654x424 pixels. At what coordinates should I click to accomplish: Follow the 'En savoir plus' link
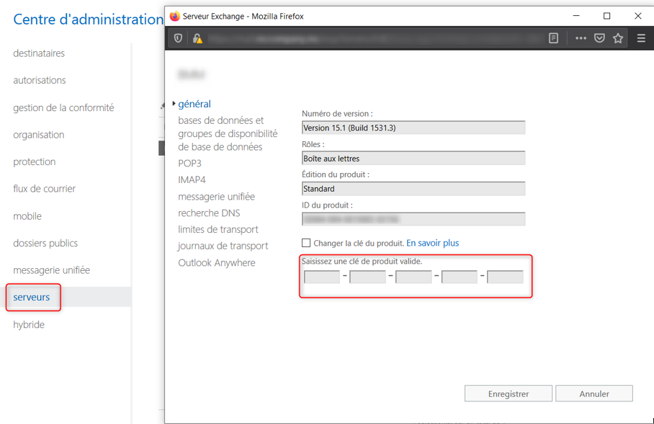click(432, 243)
